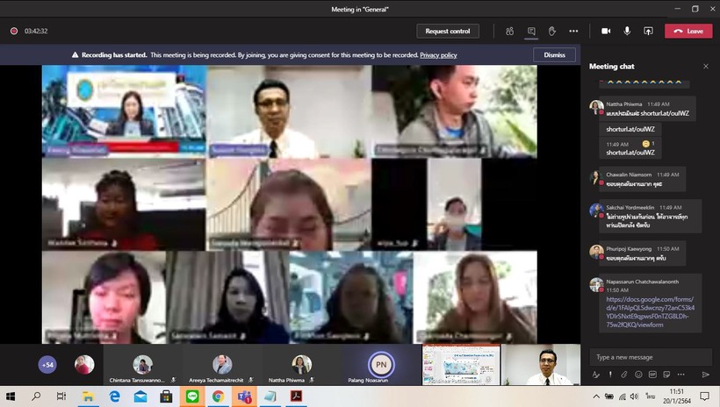This screenshot has height=407, width=720.
Task: Click Phuripoj Kaewyong's avatar in chat
Action: [596, 252]
